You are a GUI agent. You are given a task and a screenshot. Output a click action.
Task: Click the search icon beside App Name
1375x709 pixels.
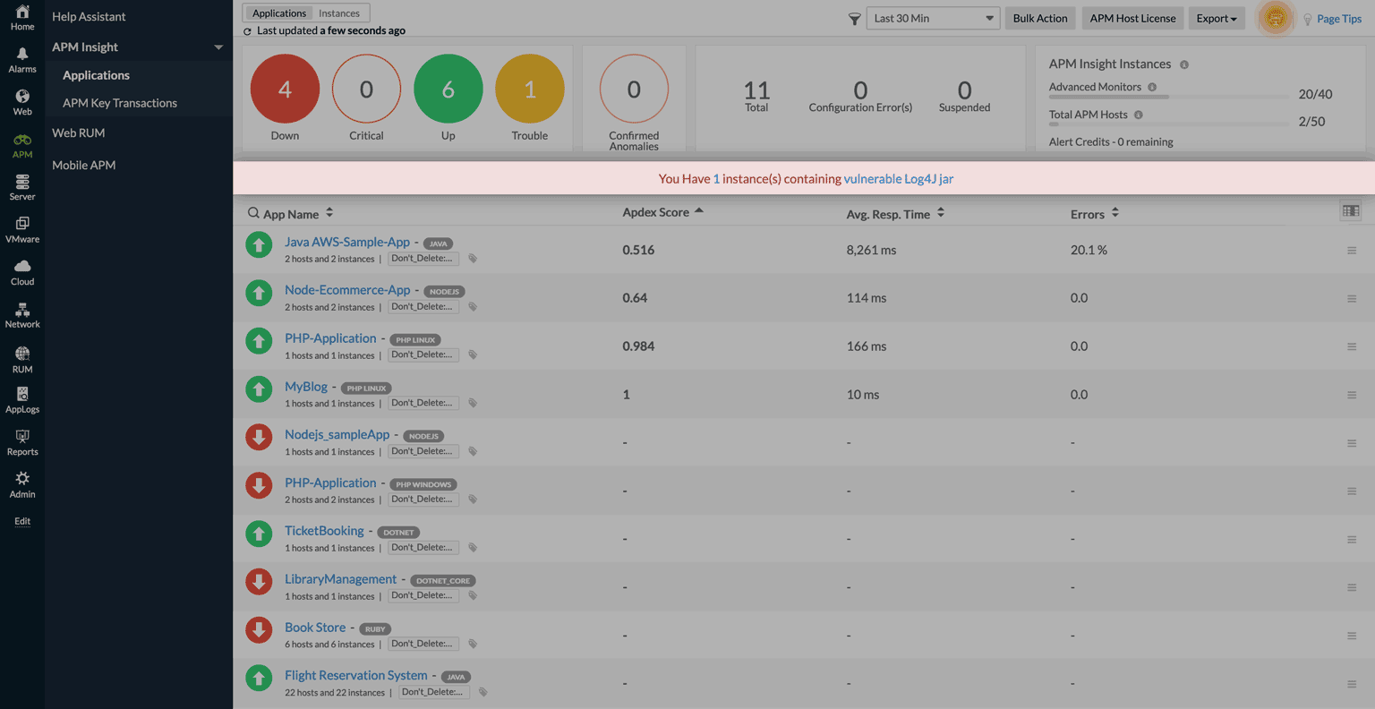point(253,213)
